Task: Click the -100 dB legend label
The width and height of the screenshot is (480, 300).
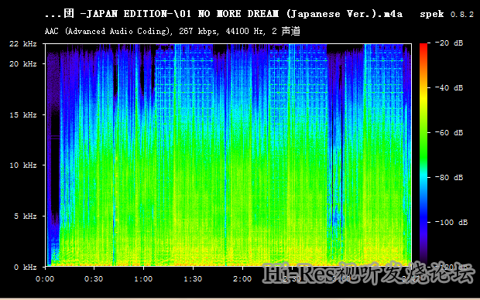Action: [x=451, y=223]
